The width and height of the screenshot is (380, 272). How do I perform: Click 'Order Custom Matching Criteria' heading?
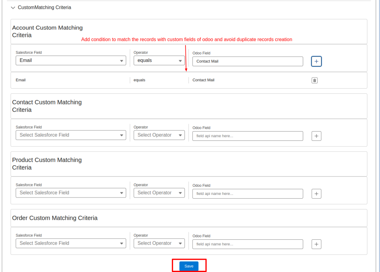click(55, 218)
